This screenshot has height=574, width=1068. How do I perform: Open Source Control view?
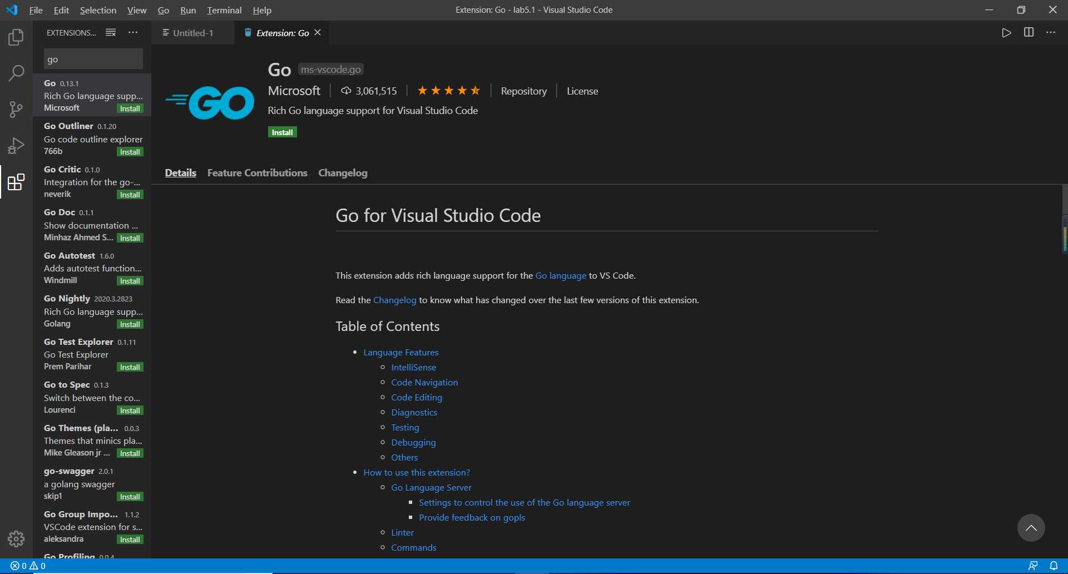pos(16,109)
